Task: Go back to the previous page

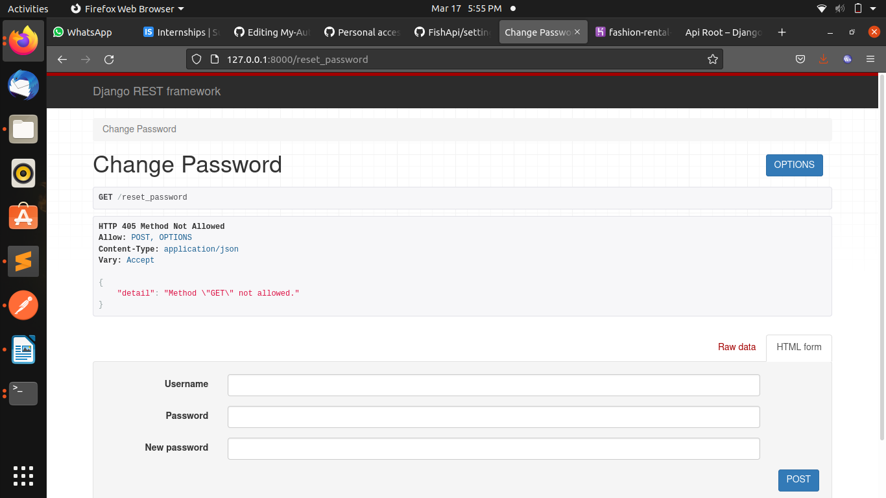Action: pyautogui.click(x=62, y=59)
